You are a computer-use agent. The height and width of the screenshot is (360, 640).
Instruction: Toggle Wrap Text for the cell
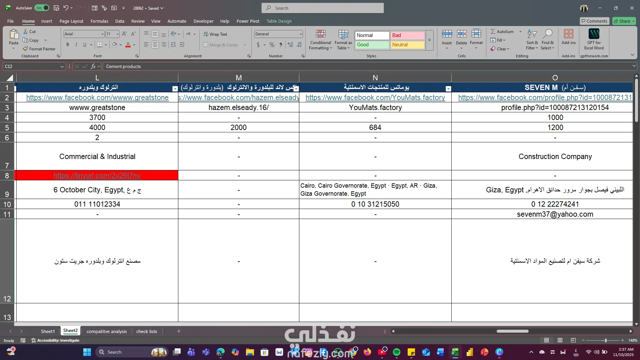[x=215, y=34]
